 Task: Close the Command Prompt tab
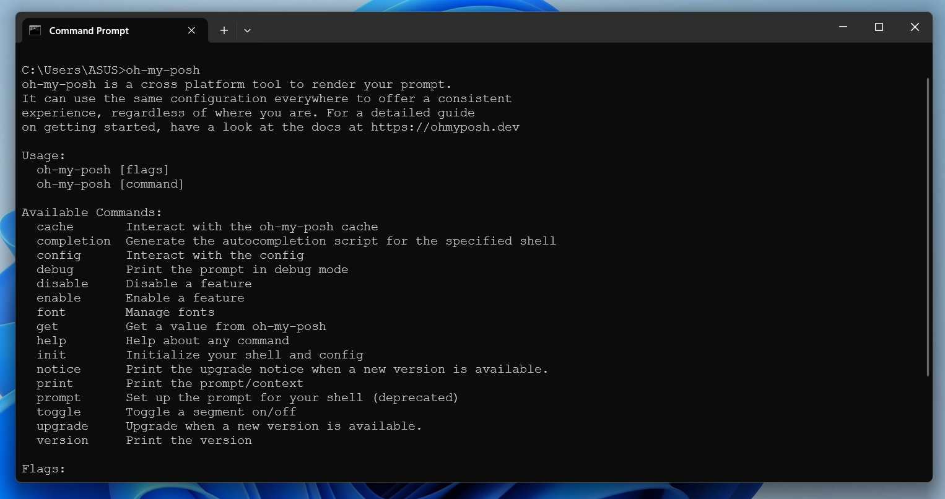pos(191,30)
